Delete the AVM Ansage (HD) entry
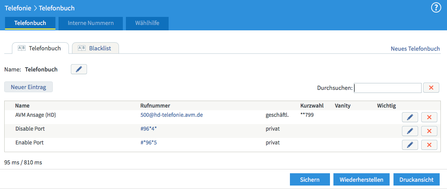The height and width of the screenshot is (189, 447). pos(429,117)
